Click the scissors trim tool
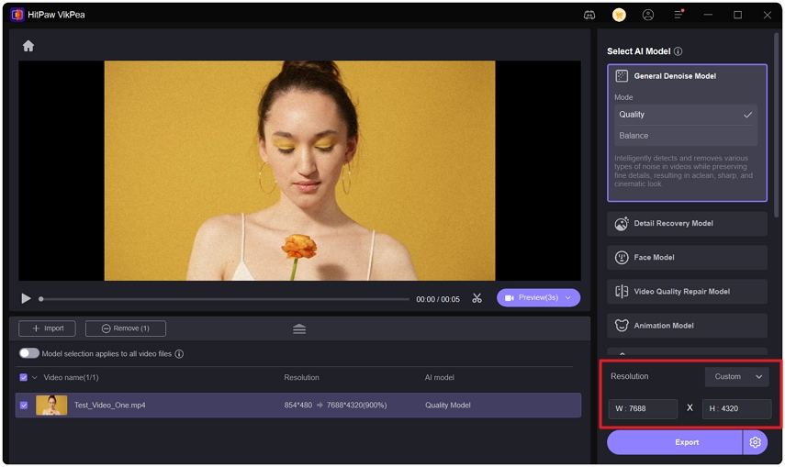The width and height of the screenshot is (785, 467). (x=477, y=298)
